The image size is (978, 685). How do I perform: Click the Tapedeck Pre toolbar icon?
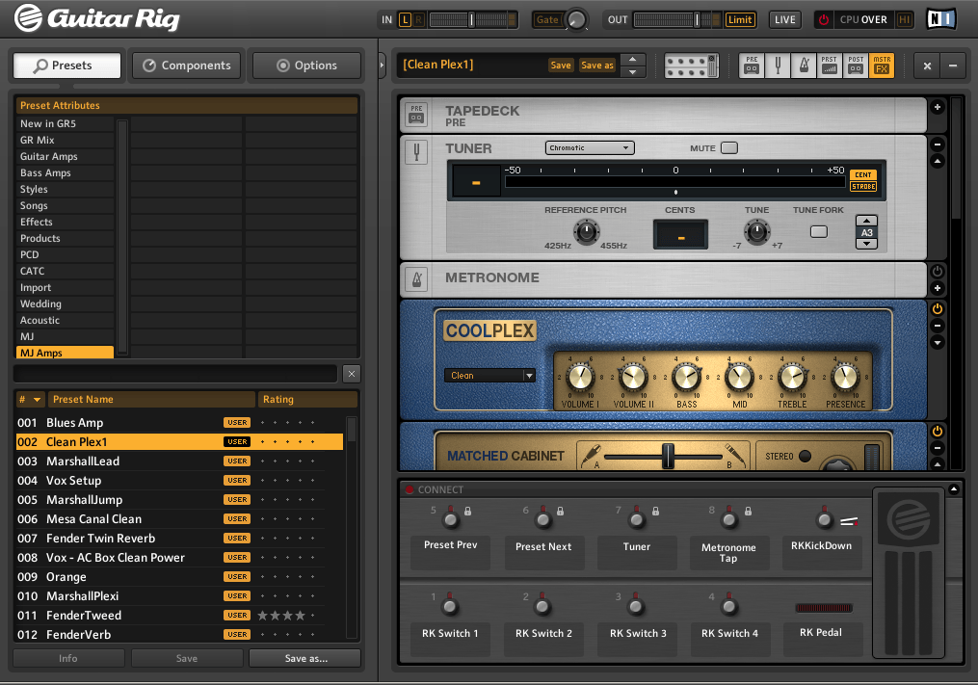752,66
